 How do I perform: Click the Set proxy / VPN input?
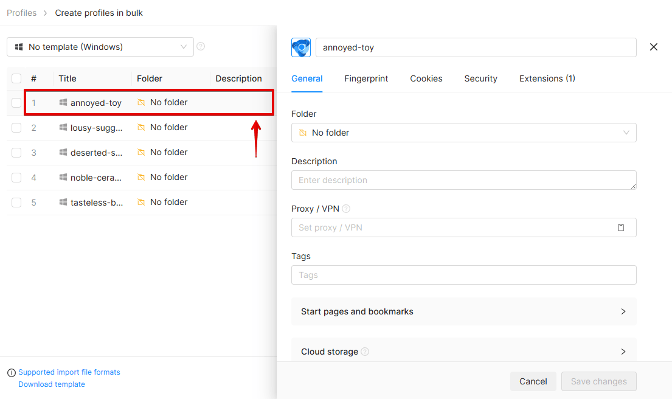coord(464,227)
